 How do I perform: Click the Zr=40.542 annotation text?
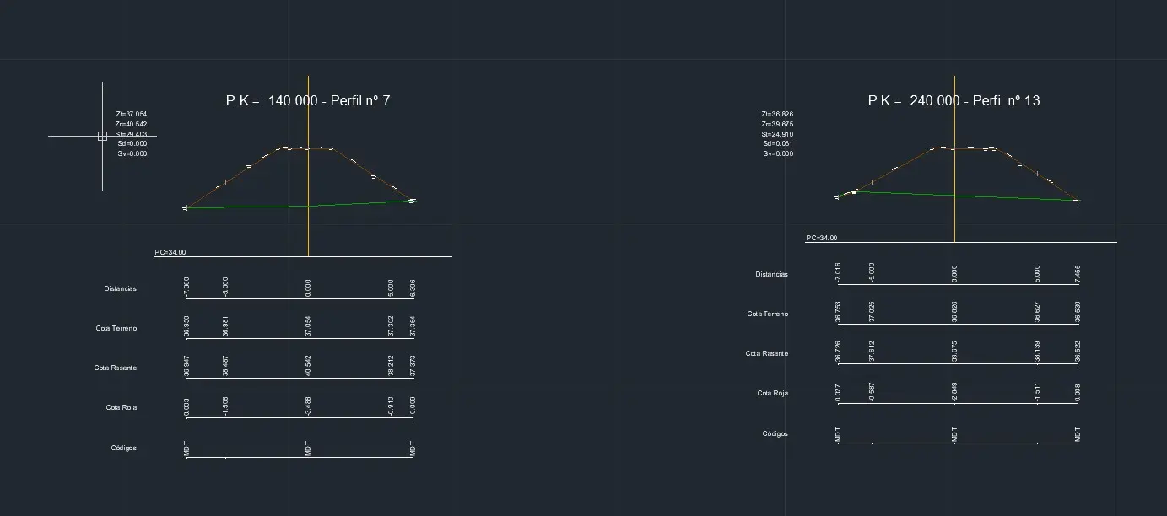tap(131, 124)
